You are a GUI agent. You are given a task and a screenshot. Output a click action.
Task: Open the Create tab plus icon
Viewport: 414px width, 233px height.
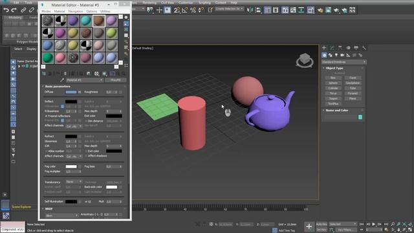(x=324, y=48)
